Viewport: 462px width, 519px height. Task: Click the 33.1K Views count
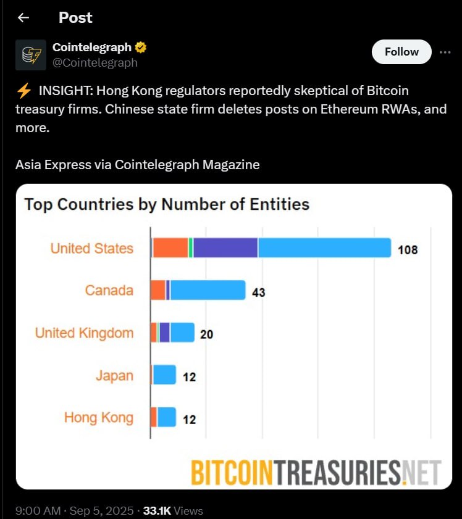[173, 511]
